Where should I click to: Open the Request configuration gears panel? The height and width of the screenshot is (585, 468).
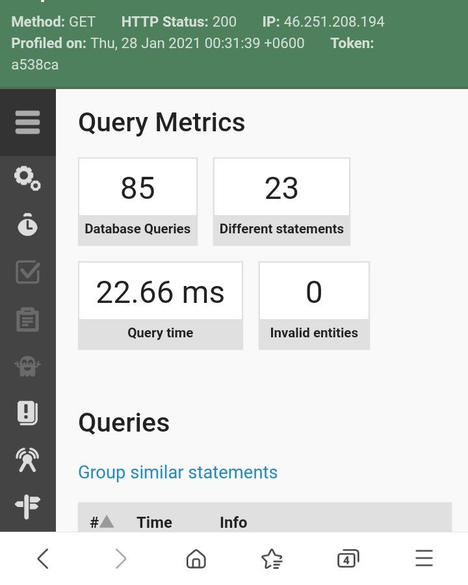click(x=27, y=178)
